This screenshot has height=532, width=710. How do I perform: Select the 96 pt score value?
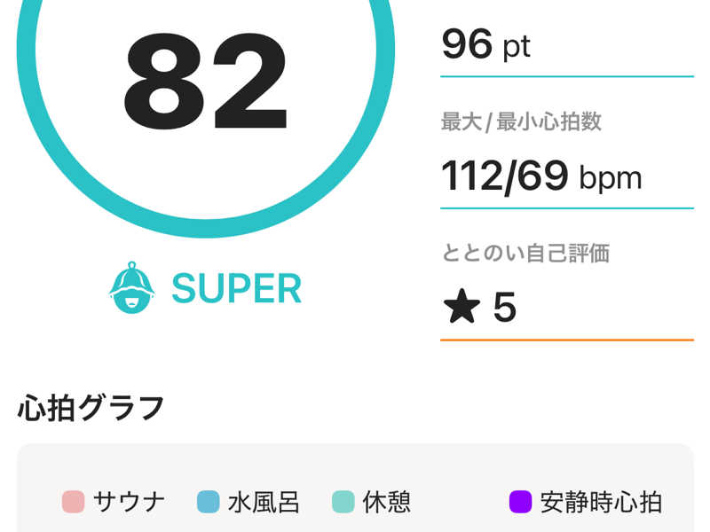tap(485, 44)
